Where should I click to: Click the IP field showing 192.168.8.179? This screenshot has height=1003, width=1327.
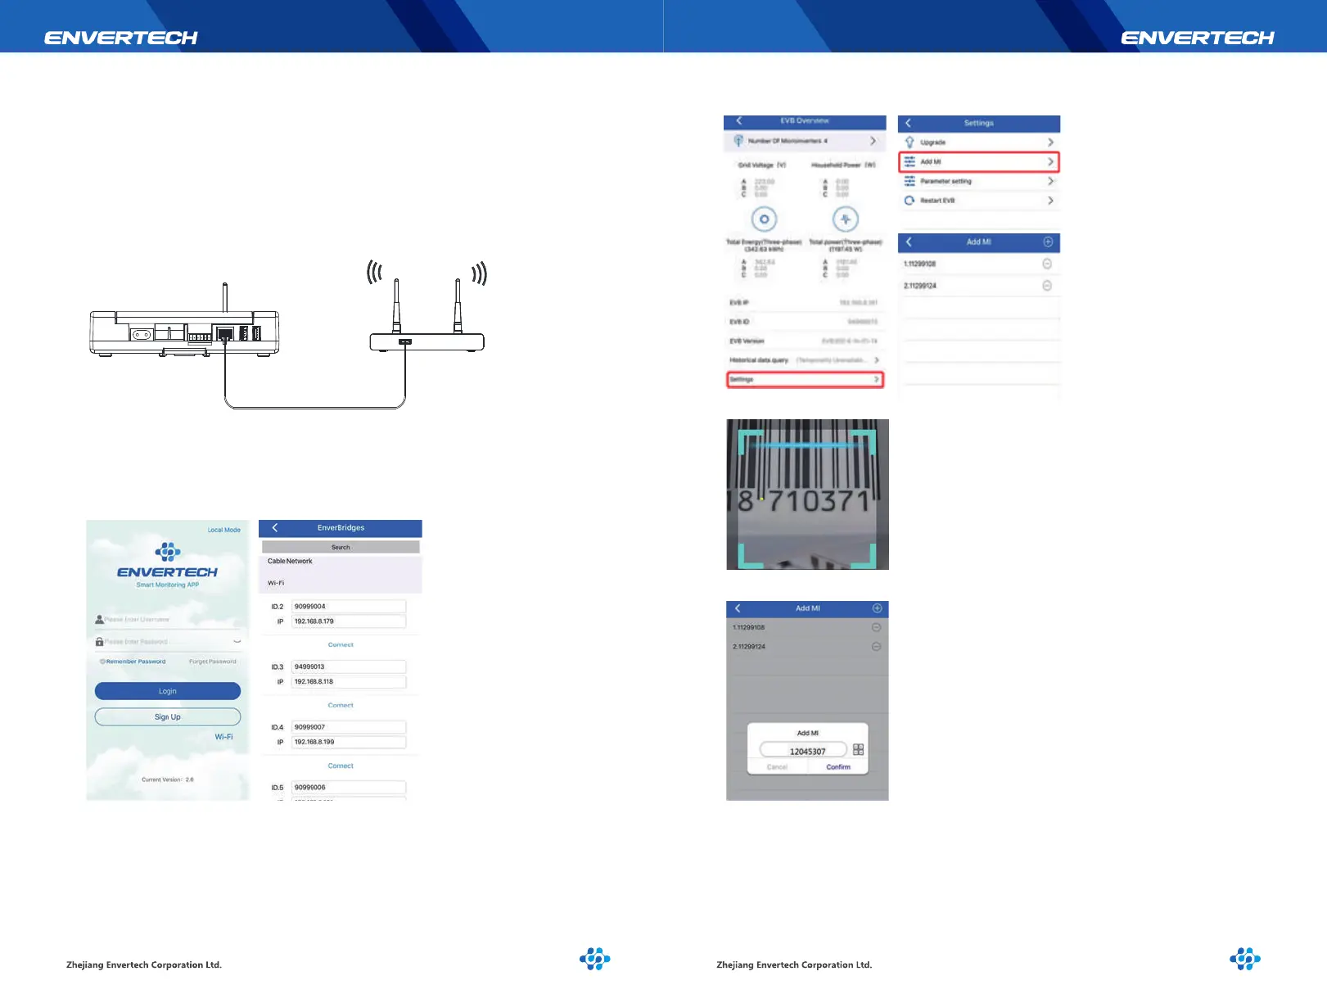(349, 621)
